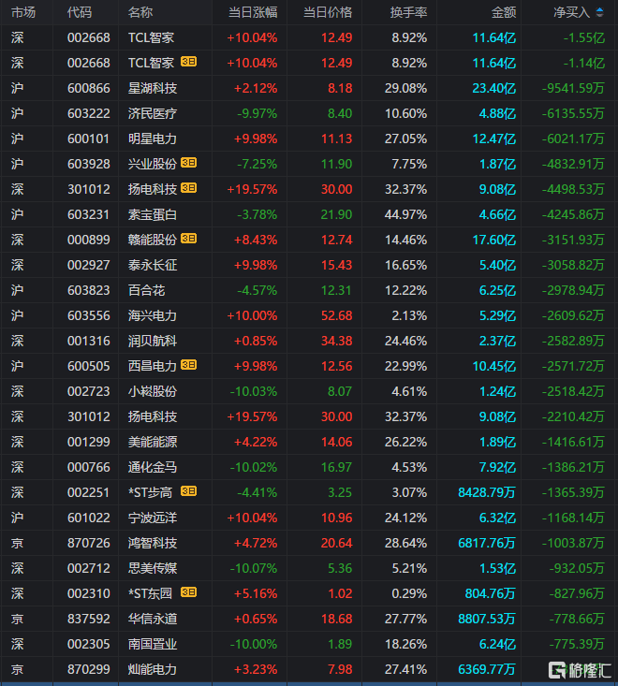Select 海兴电力 stock name
The image size is (618, 686).
click(x=153, y=316)
